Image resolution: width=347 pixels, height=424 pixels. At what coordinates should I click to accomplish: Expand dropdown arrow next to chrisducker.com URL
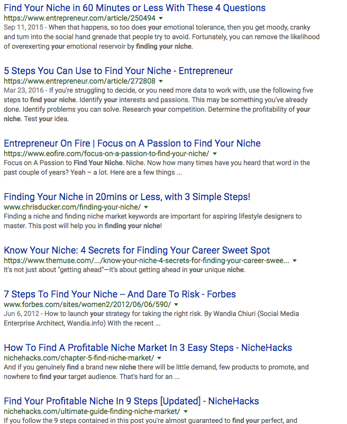146,207
